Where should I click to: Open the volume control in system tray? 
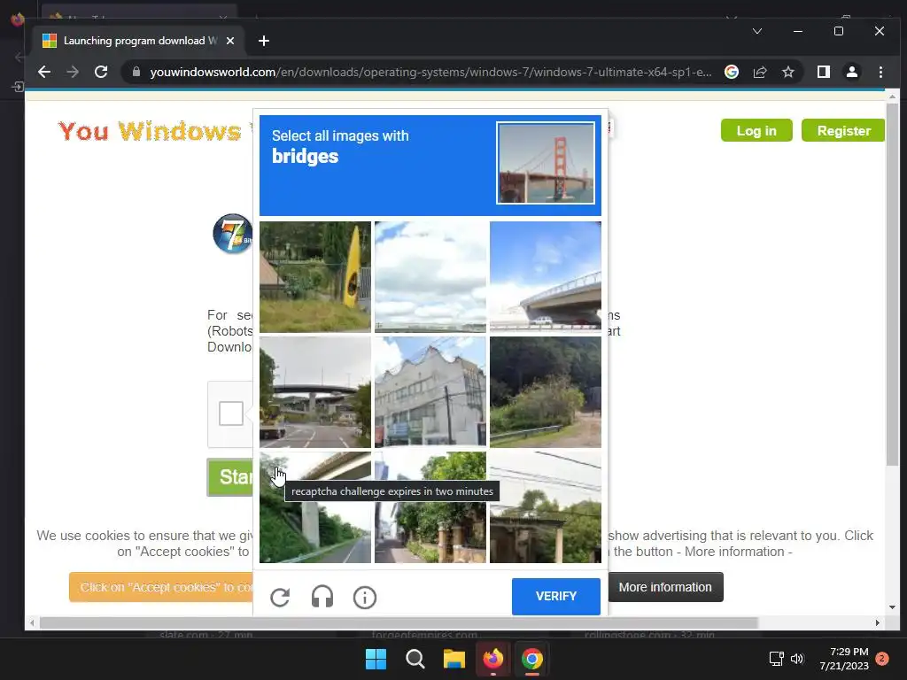click(797, 659)
